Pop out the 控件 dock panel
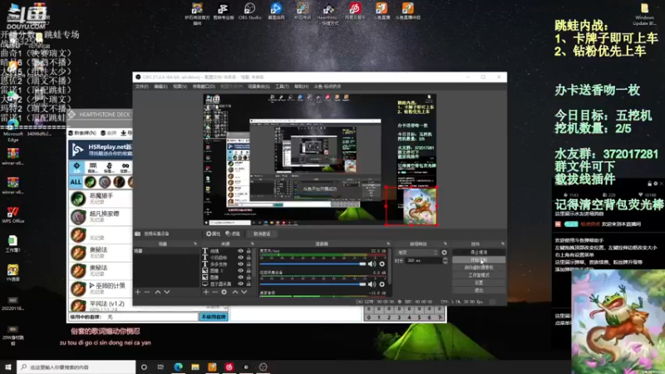The height and width of the screenshot is (374, 665). 503,244
